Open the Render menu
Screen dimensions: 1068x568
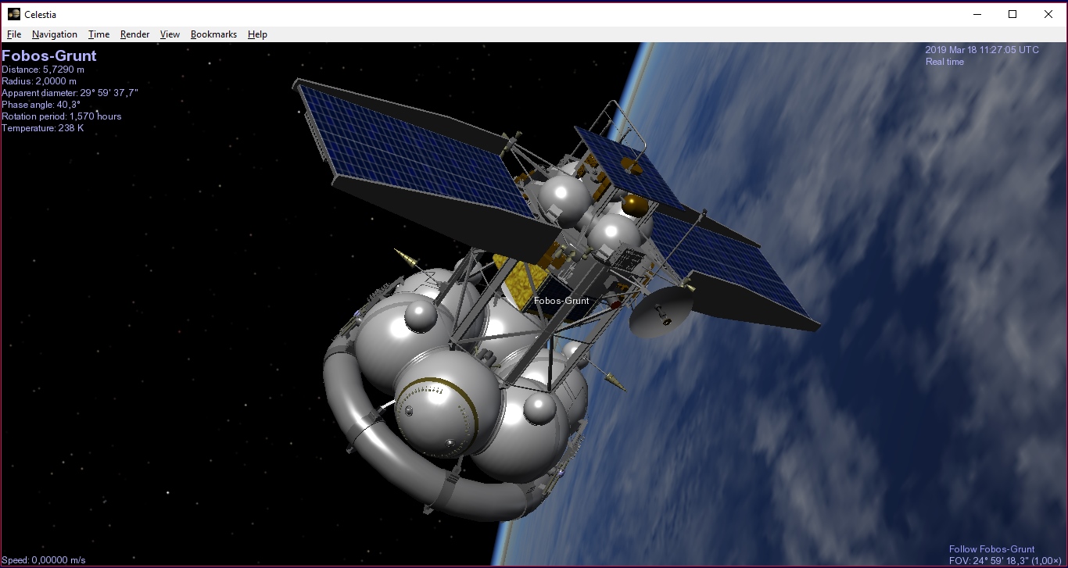tap(134, 34)
